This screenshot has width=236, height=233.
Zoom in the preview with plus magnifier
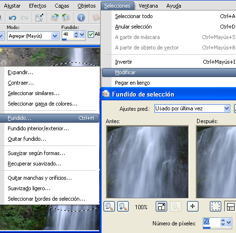[123, 206]
